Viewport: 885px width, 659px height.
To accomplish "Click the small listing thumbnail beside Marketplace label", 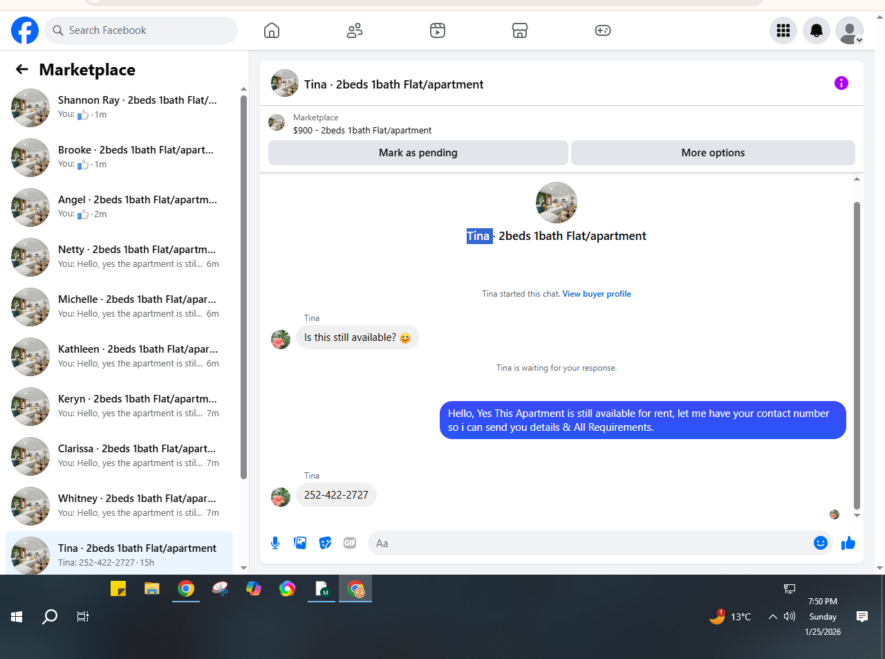I will (277, 123).
